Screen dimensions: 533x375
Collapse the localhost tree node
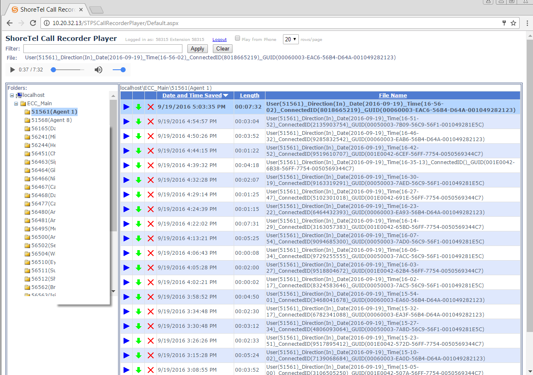12,96
